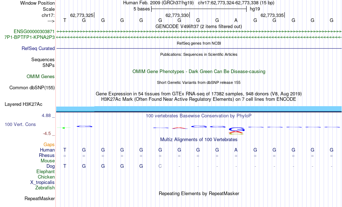Click the A base in the Human row
Viewport: 342px width, 207px height.
(236, 150)
